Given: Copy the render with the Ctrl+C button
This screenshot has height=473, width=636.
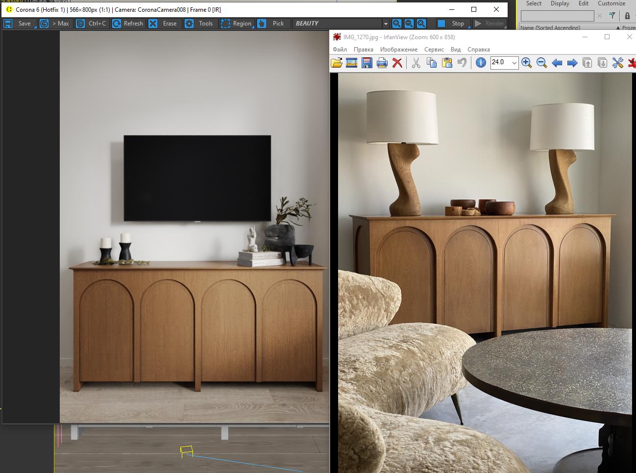Looking at the screenshot, I should point(92,24).
